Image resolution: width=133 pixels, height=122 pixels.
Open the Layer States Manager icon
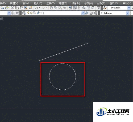coord(96,13)
